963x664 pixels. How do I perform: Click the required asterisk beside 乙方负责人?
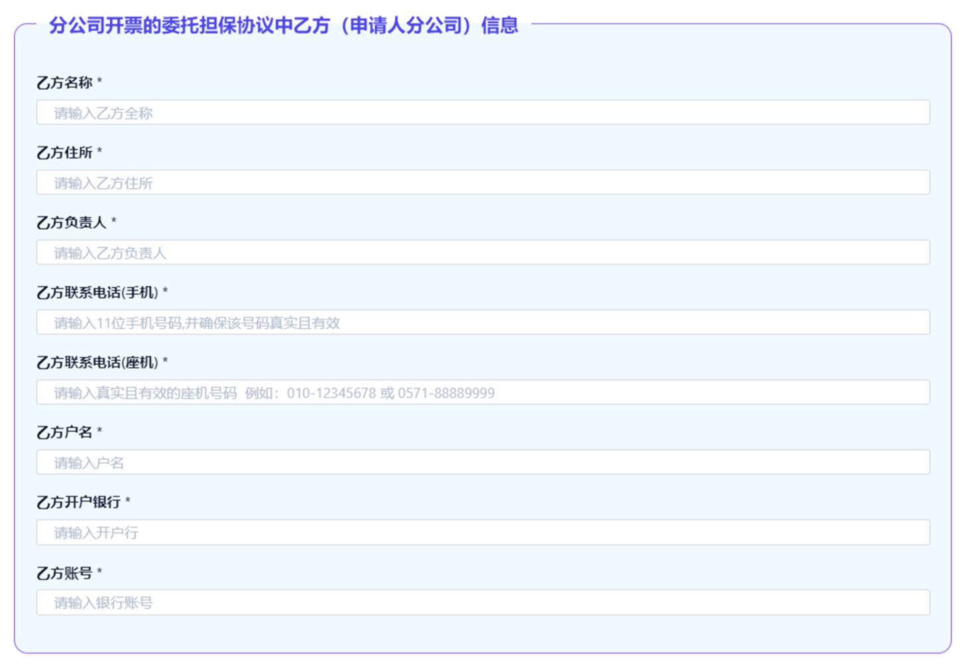point(114,221)
